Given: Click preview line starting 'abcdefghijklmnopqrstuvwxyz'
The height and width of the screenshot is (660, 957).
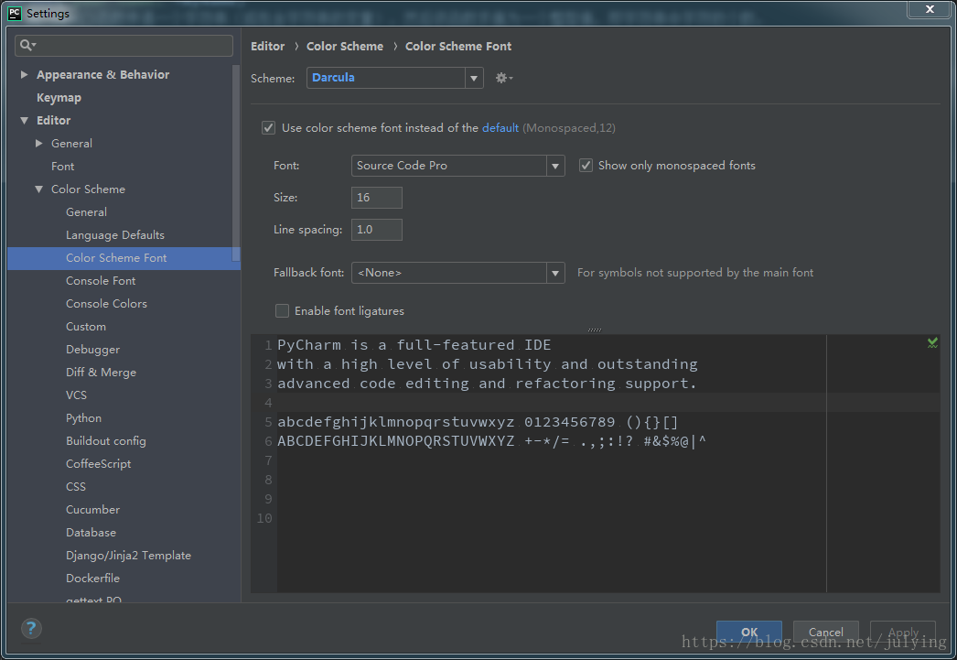Looking at the screenshot, I should coord(478,422).
